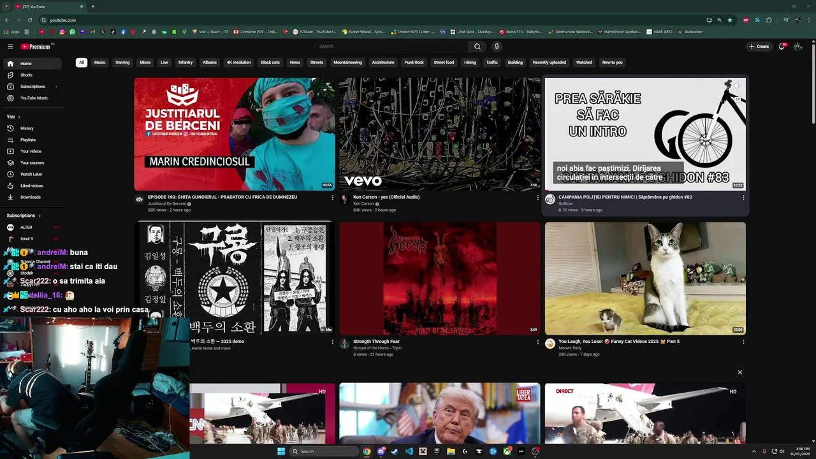Open History in the sidebar
This screenshot has width=816, height=459.
(x=32, y=128)
